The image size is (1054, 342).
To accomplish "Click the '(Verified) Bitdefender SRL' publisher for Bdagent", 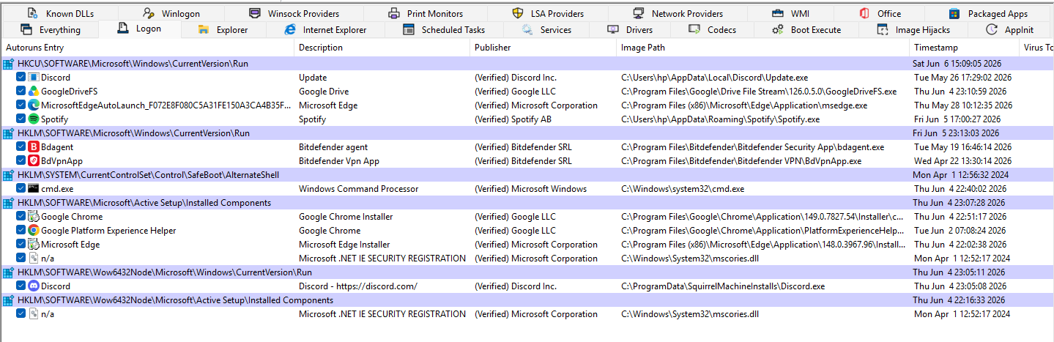I will click(x=523, y=147).
